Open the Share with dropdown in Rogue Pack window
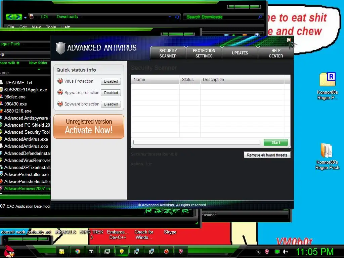This screenshot has width=344, height=258. point(10,63)
